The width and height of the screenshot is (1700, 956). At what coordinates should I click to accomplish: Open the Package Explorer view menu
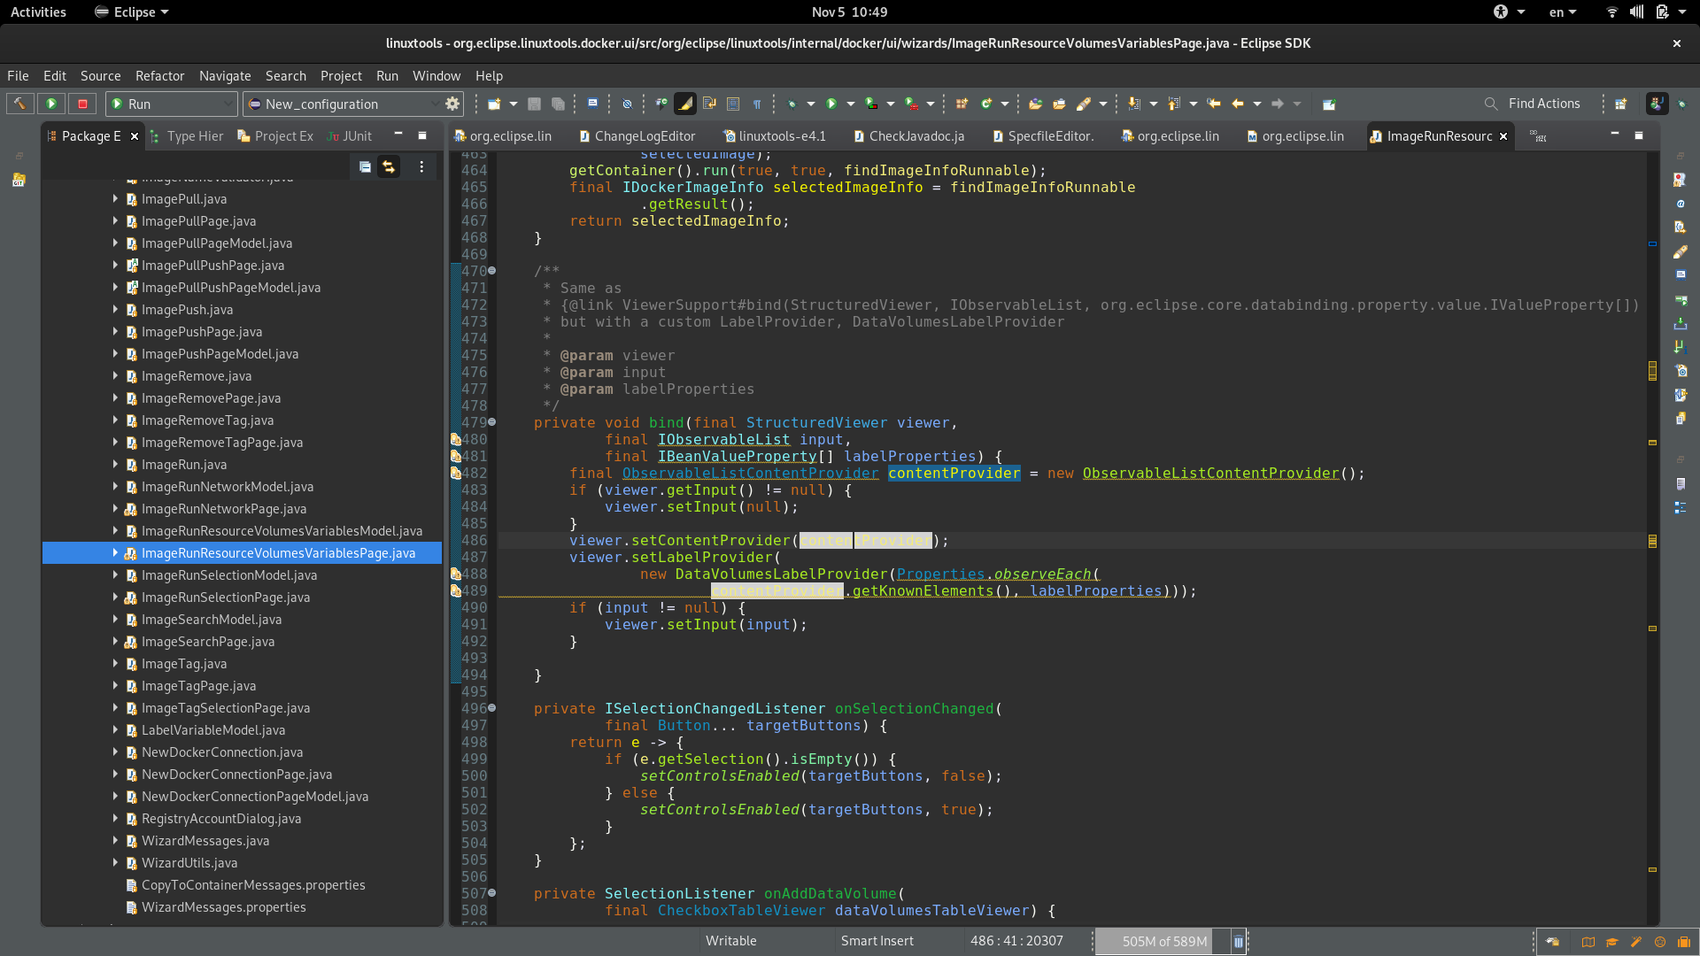421,166
